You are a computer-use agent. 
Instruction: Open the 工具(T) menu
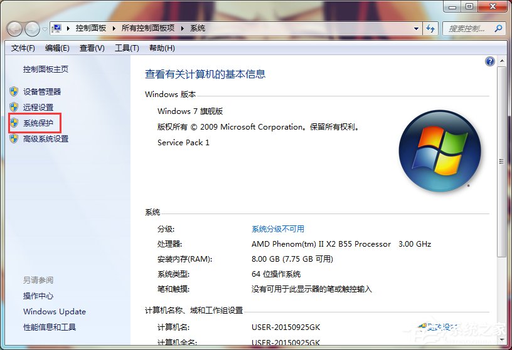126,48
